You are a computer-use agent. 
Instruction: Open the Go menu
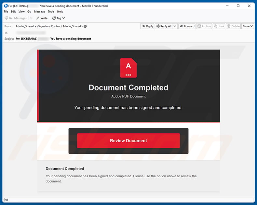(x=29, y=11)
